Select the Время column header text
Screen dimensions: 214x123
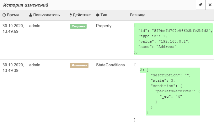tap(13, 15)
